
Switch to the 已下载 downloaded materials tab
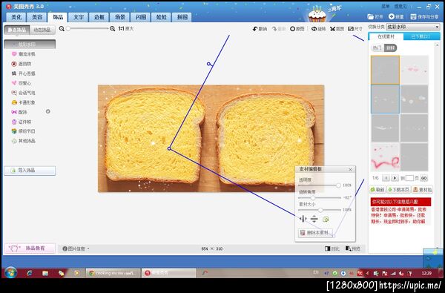coord(421,36)
